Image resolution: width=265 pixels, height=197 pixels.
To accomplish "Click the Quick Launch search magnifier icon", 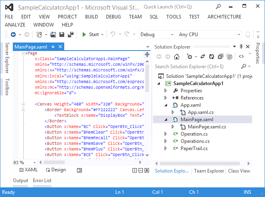I will point(218,7).
